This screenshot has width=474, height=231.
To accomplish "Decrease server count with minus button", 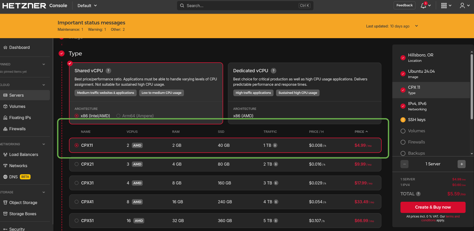I will coord(405,164).
